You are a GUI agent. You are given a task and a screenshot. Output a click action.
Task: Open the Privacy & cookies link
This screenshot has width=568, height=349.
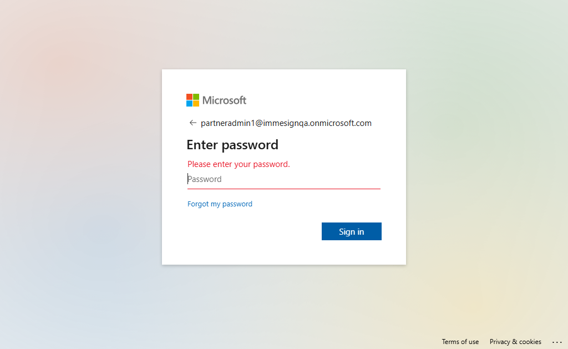pyautogui.click(x=515, y=342)
